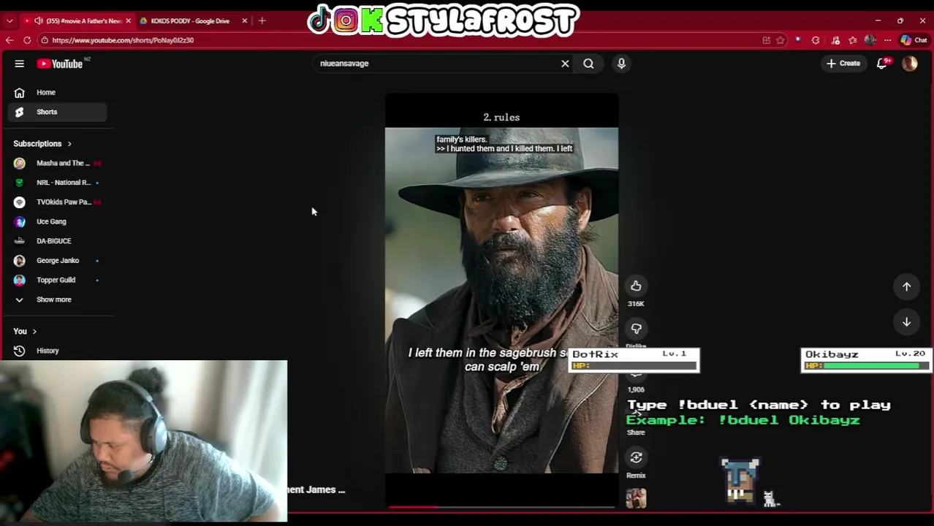Open Home in the sidebar

pos(58,92)
